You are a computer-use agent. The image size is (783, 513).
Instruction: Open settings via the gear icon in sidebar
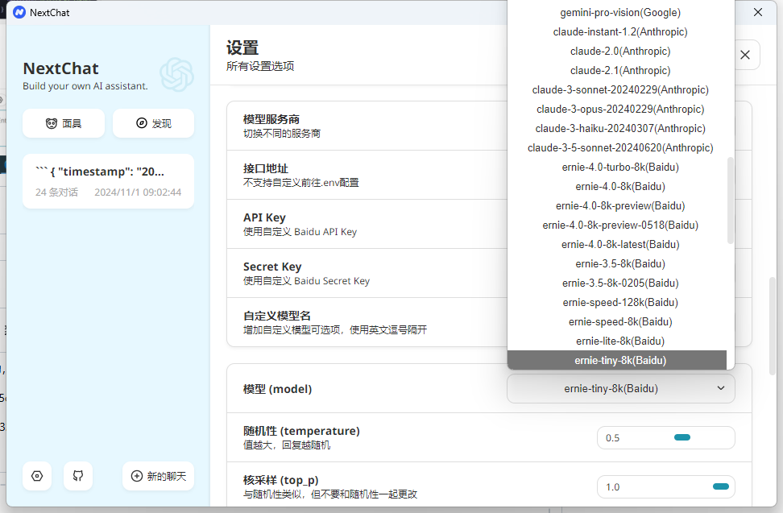pos(37,476)
